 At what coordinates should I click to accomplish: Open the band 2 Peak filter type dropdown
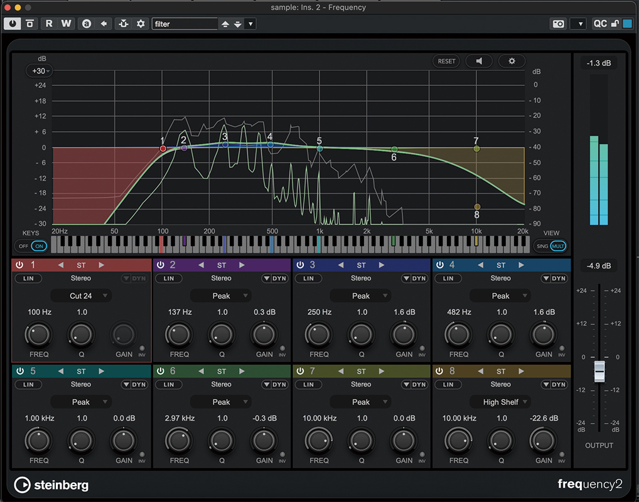tap(222, 296)
